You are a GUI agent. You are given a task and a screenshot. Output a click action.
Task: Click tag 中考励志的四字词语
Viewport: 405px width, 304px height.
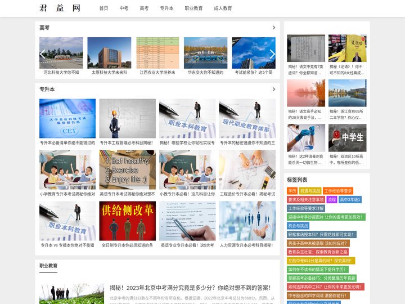318,296
